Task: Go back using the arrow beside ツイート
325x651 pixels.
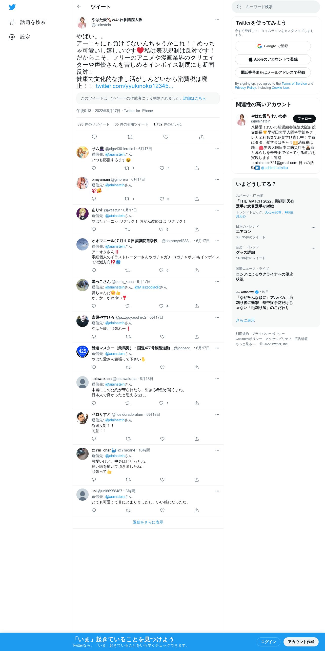Action: point(79,7)
